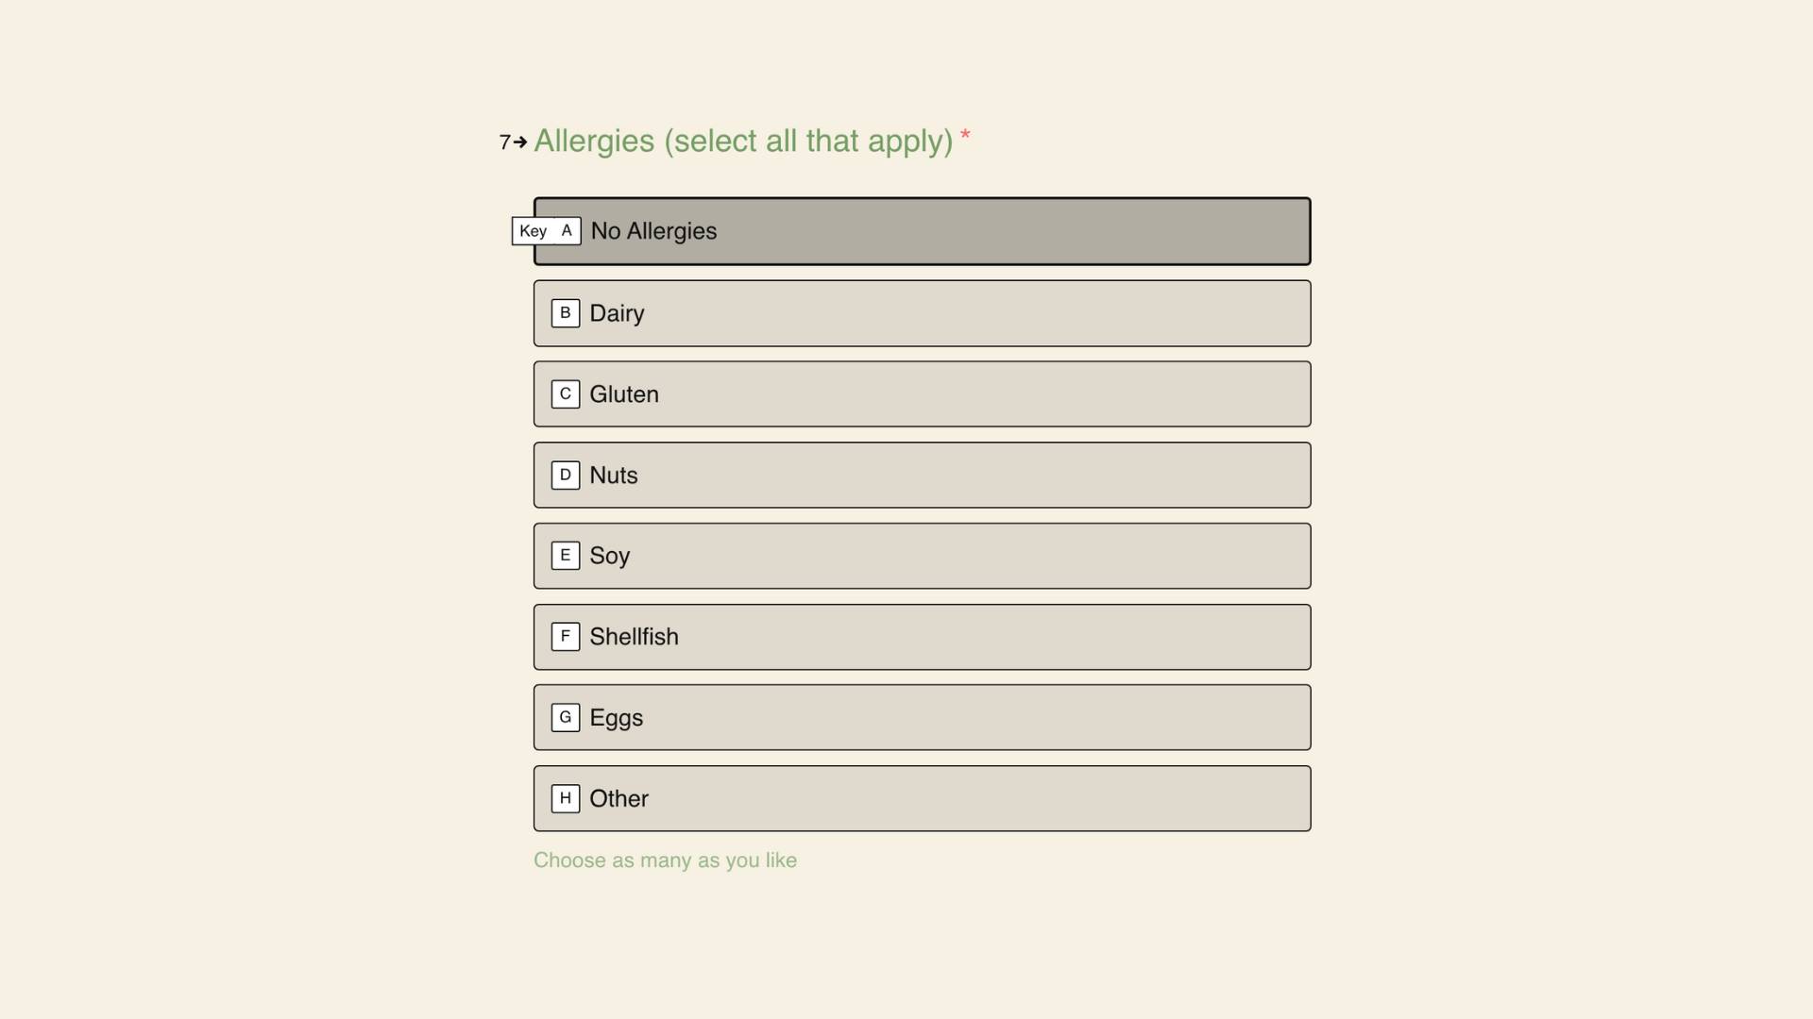Click the G key badge on Eggs
This screenshot has width=1813, height=1019.
565,717
